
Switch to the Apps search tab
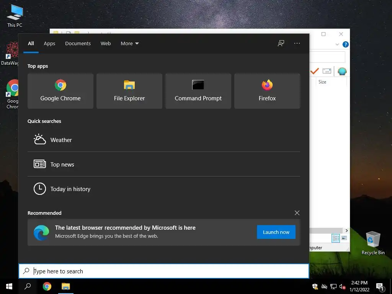coord(49,44)
